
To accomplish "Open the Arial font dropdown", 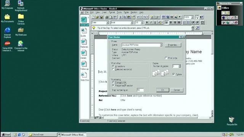I will (132, 23).
